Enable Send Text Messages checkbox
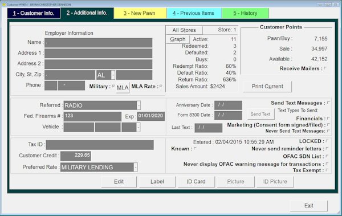The width and height of the screenshot is (342, 216). pos(328,103)
